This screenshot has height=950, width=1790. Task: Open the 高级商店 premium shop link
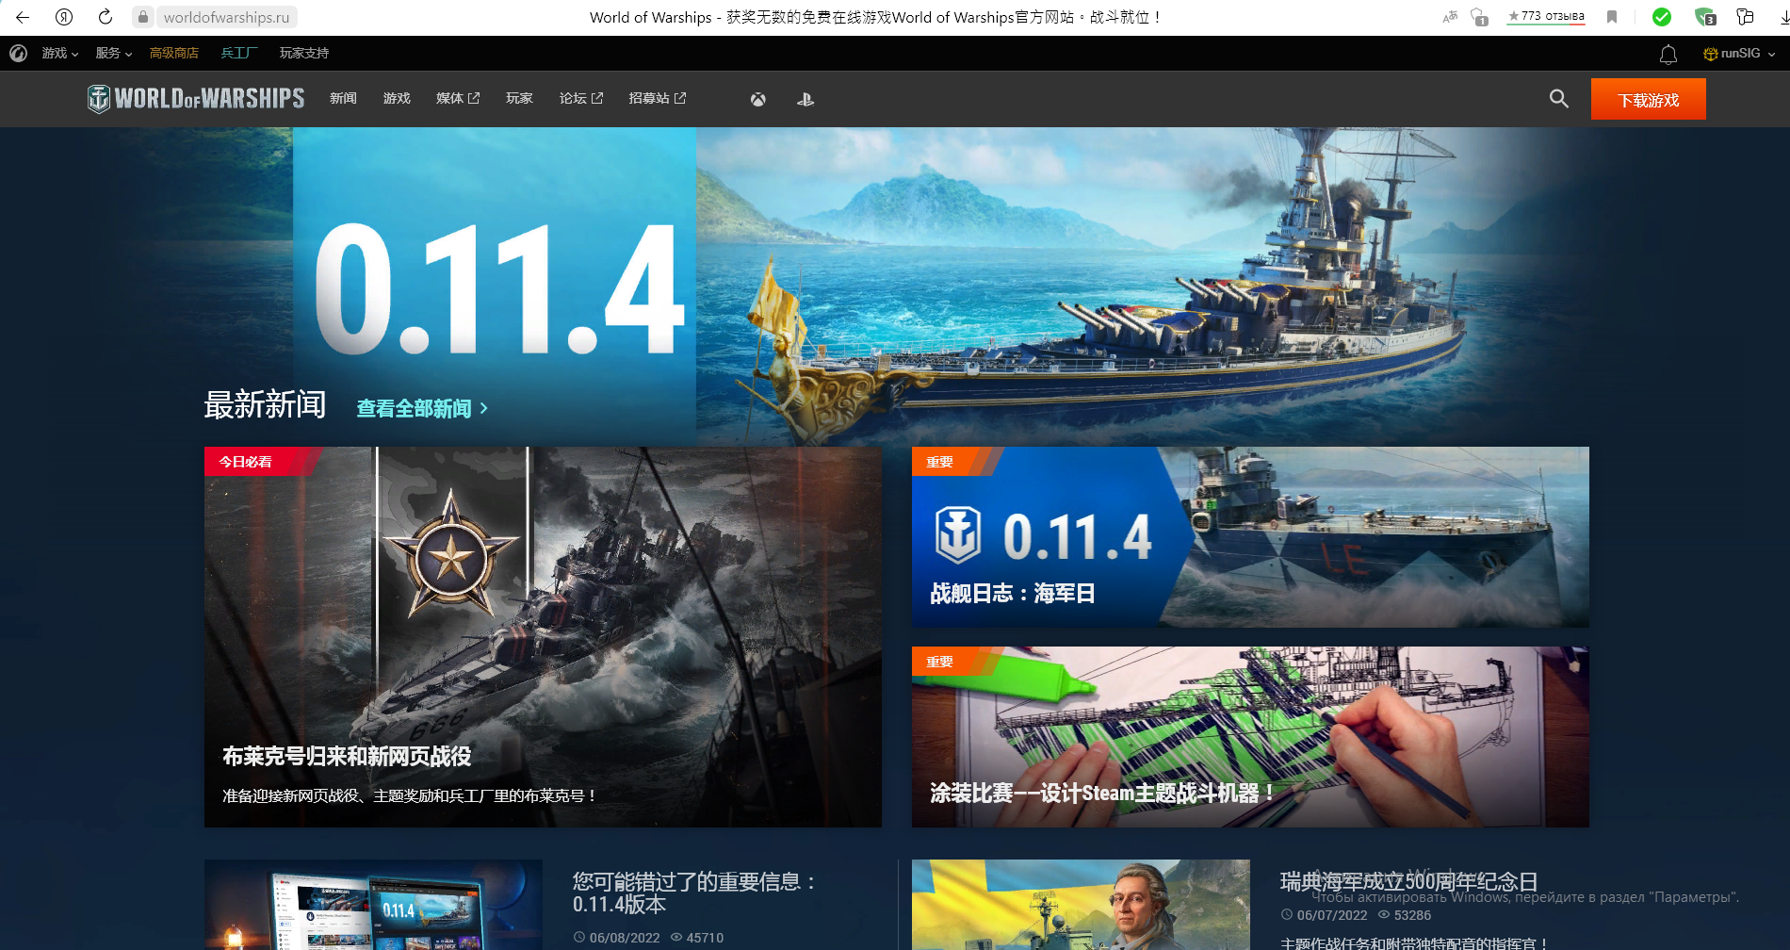174,53
